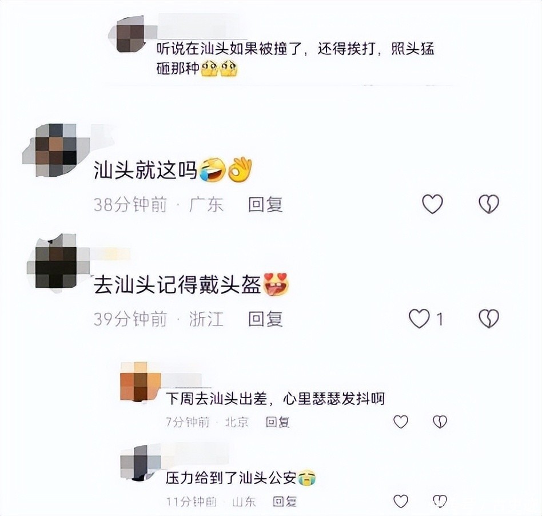Screen dimensions: 542x516
Task: Dislike the '去汕头记得戴头盔' comment
Action: pos(489,319)
